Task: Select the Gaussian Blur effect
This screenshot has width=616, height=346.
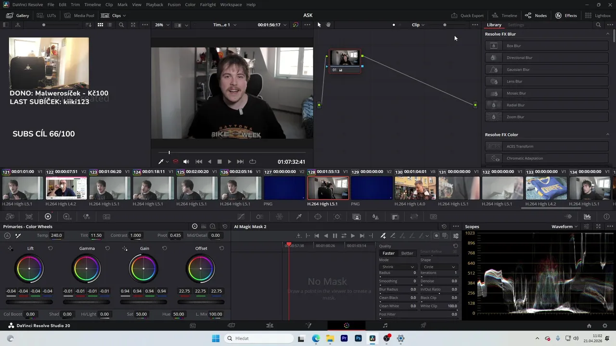Action: (547, 70)
